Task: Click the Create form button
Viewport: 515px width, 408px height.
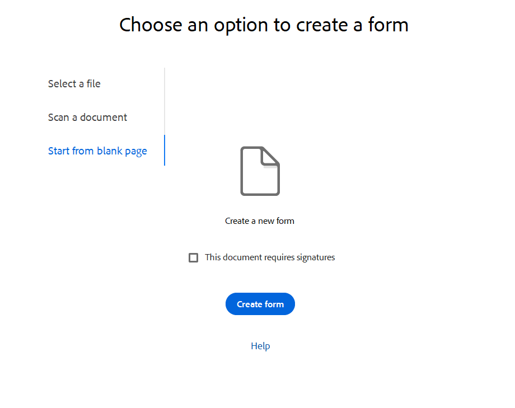Action: point(260,304)
